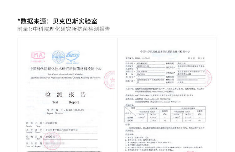The height and width of the screenshot is (152, 235).
Task: Click the '95' antibacterial rate cell
Action: 165,121
